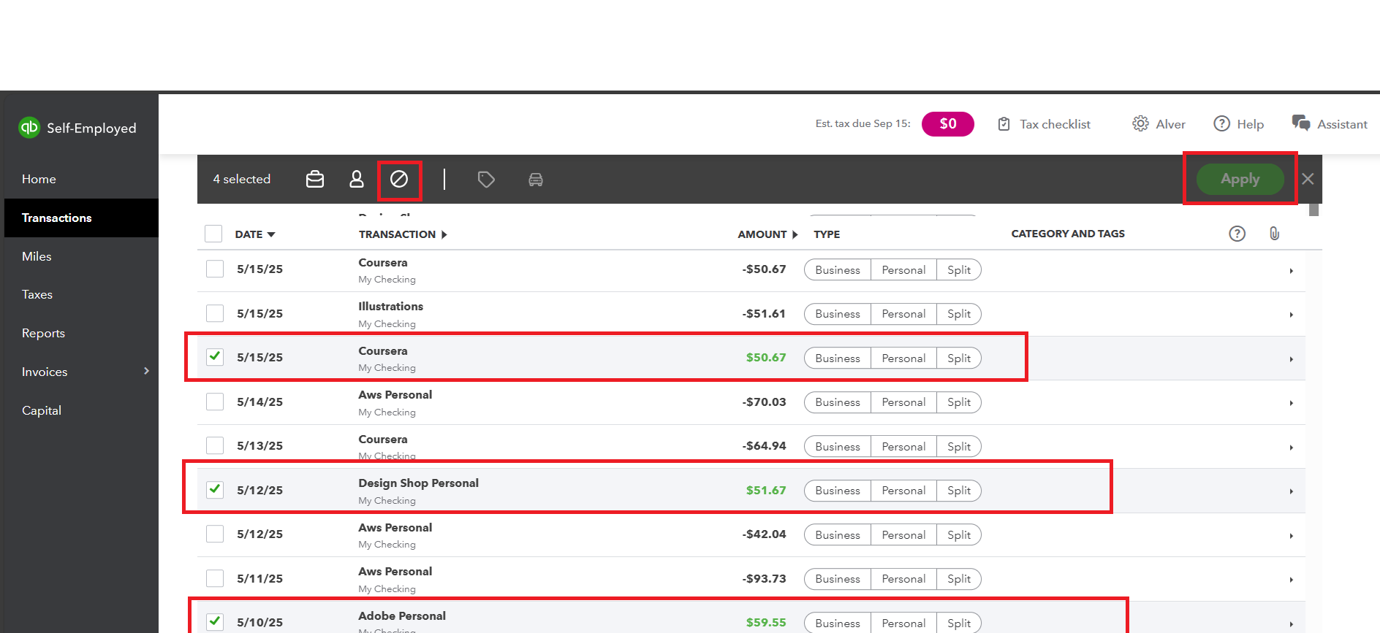Expand the Invoices submenu chevron
This screenshot has height=633, width=1380.
(x=146, y=371)
